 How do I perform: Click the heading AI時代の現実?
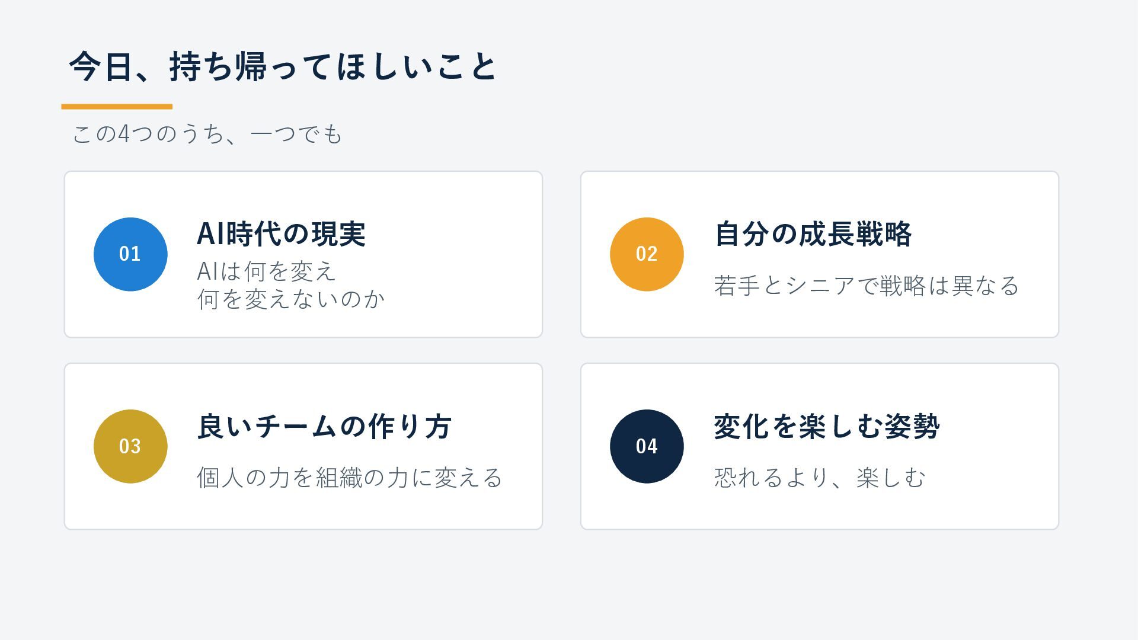[281, 233]
